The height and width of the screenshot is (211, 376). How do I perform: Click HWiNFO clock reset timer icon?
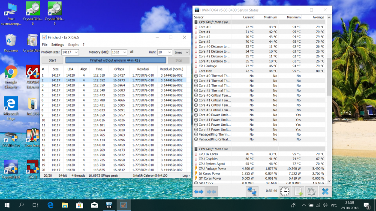(x=285, y=191)
